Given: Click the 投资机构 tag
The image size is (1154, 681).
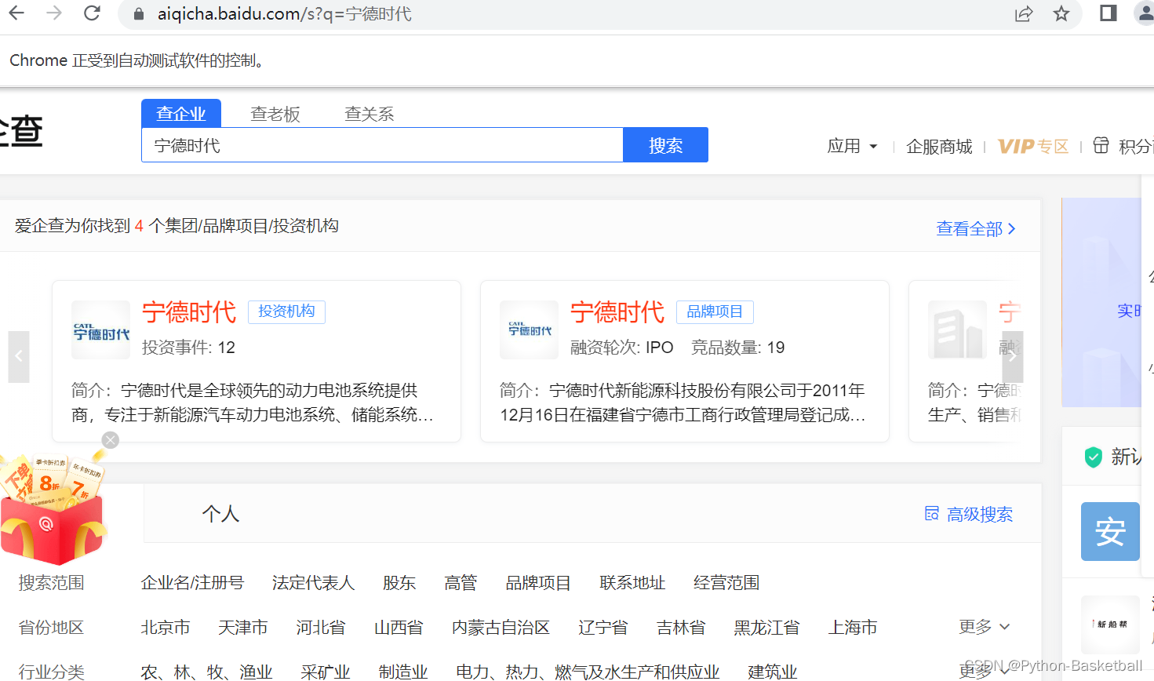Looking at the screenshot, I should 286,311.
